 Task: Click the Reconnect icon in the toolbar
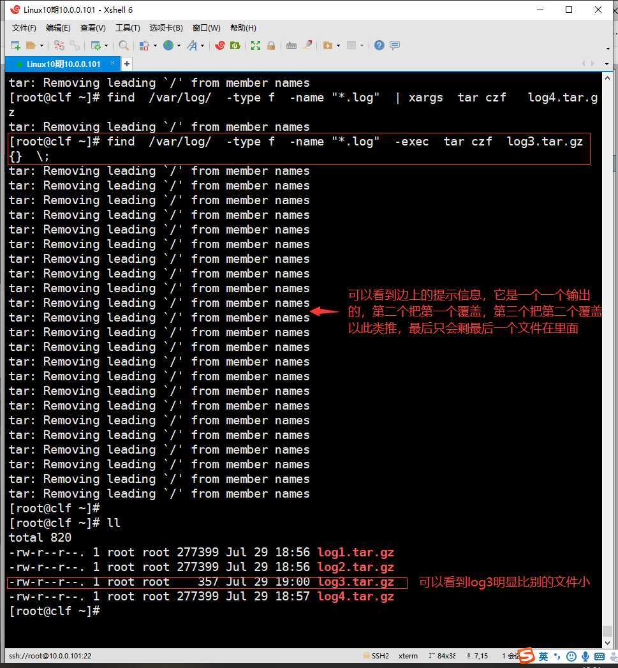[x=59, y=45]
